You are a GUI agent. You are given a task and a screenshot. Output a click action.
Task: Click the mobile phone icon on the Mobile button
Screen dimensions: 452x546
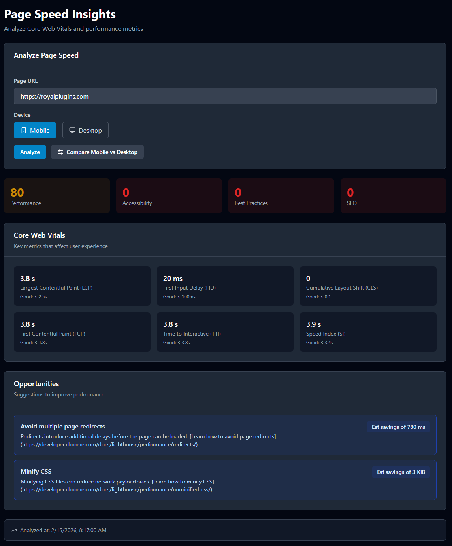pos(24,130)
